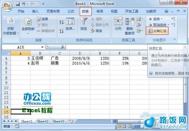Screen dimensions: 189x131
Task: Click the Name Box showing A15
Action: click(21, 47)
